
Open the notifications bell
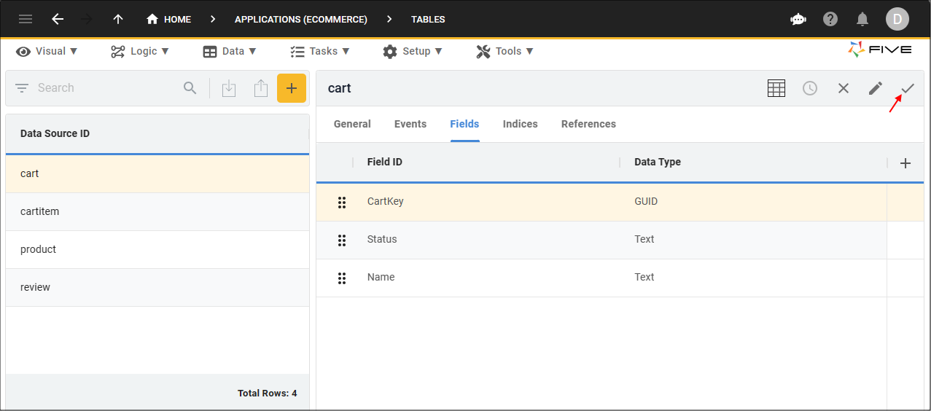pos(862,19)
